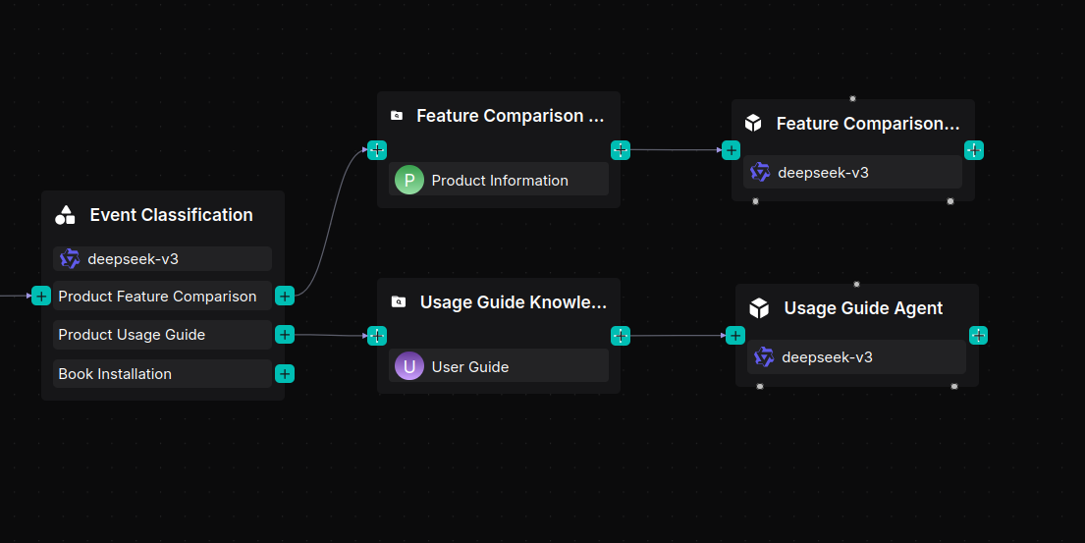Screen dimensions: 1085x543
Task: Click plus handle beside Product Feature Comparison
Action: pyautogui.click(x=285, y=296)
